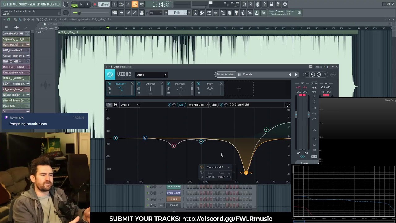The width and height of the screenshot is (396, 223).
Task: Click the Ozone Bypass button
Action: (304, 163)
